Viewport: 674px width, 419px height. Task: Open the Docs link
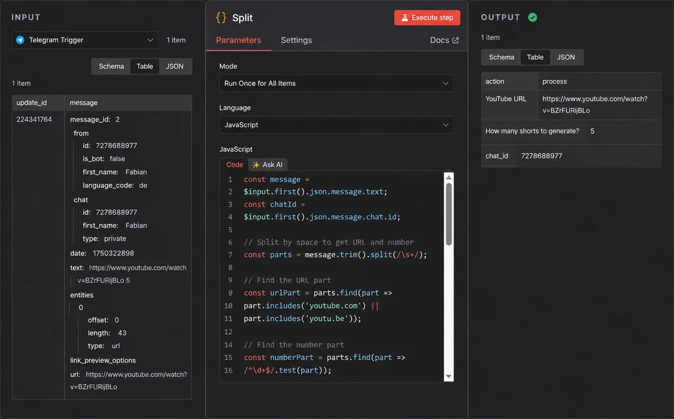point(444,40)
